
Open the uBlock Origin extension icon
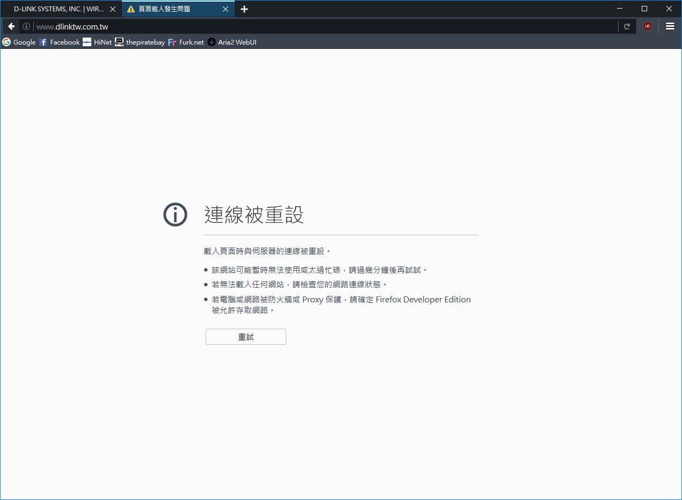click(648, 26)
